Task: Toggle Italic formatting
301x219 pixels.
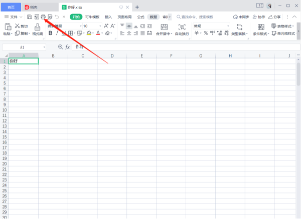Action: [57, 33]
